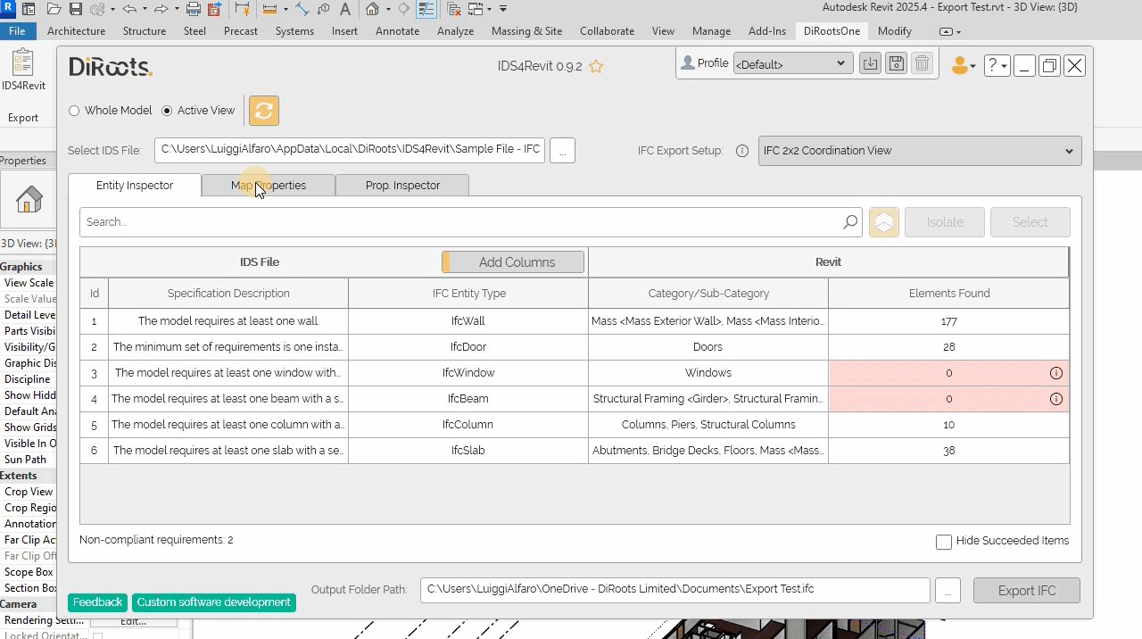Viewport: 1142px width, 639px height.
Task: Open the Architecture ribbon tab
Action: [x=76, y=31]
